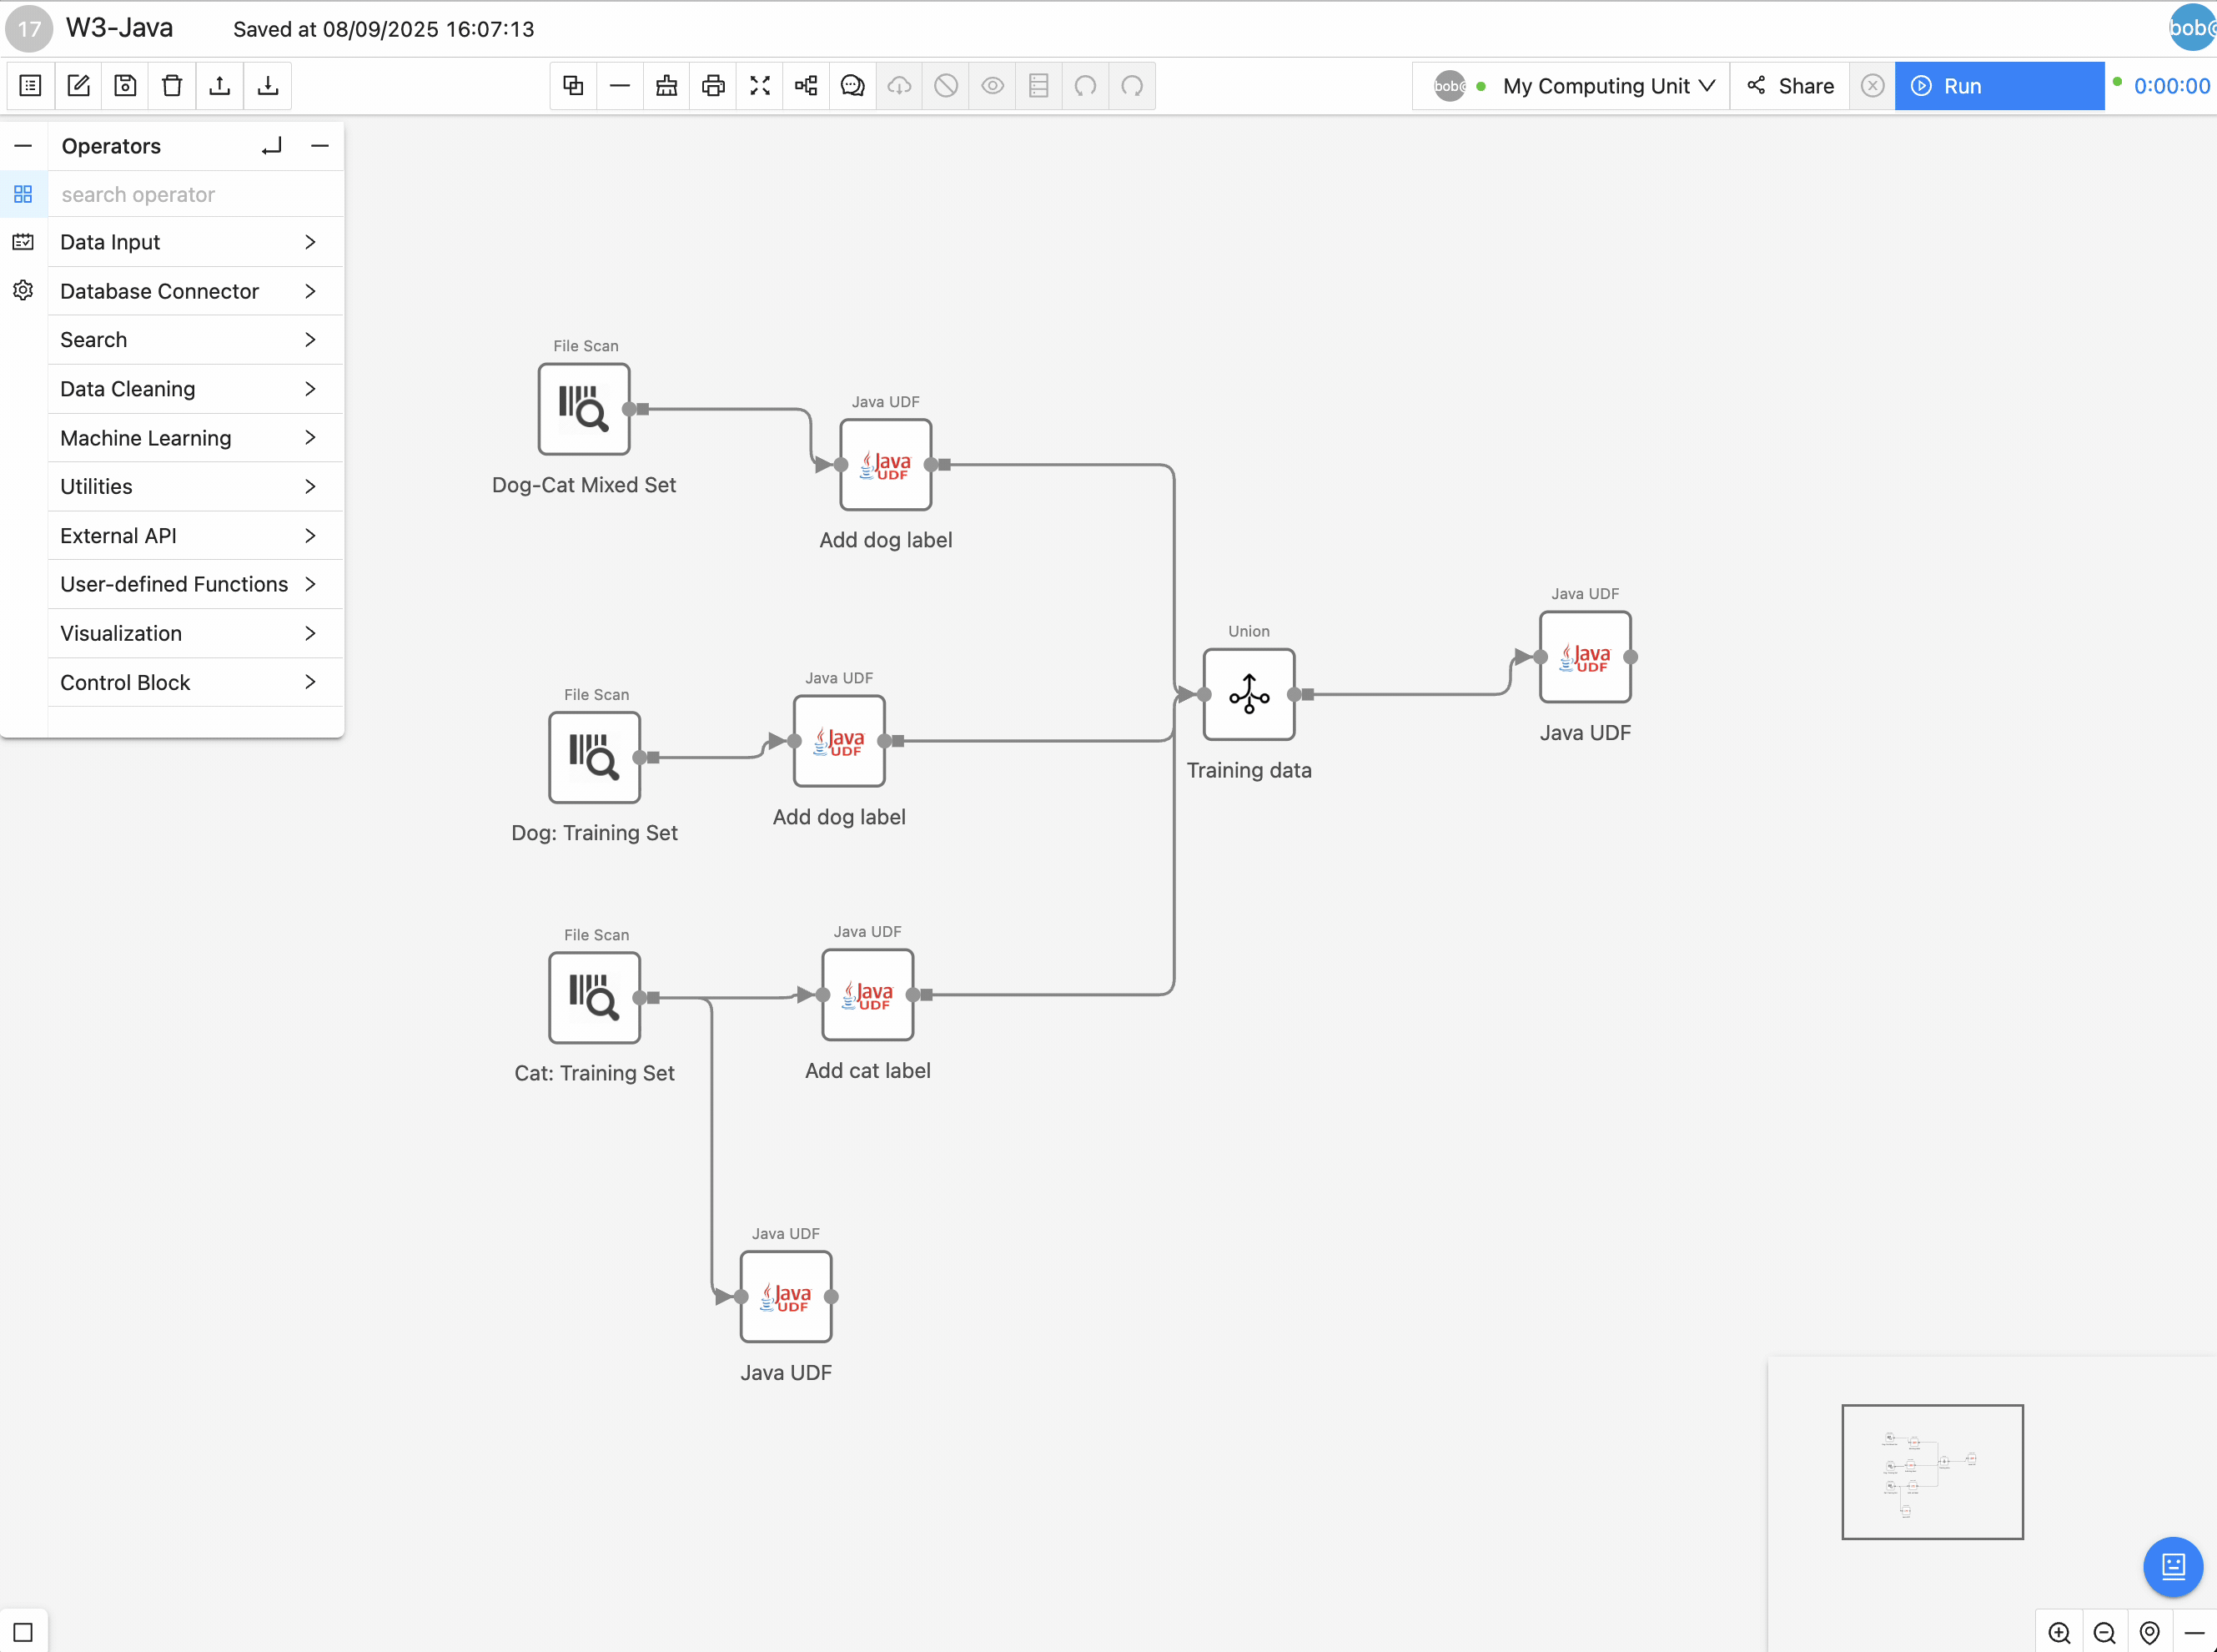Image resolution: width=2217 pixels, height=1652 pixels.
Task: Expand the Visualization operator category
Action: pos(188,633)
